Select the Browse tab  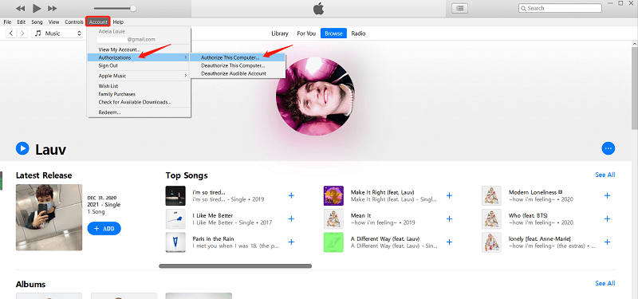pyautogui.click(x=333, y=33)
